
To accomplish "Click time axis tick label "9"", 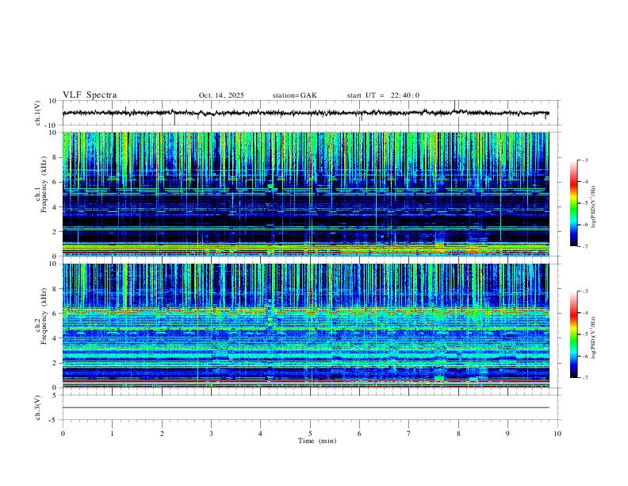I will tap(507, 434).
